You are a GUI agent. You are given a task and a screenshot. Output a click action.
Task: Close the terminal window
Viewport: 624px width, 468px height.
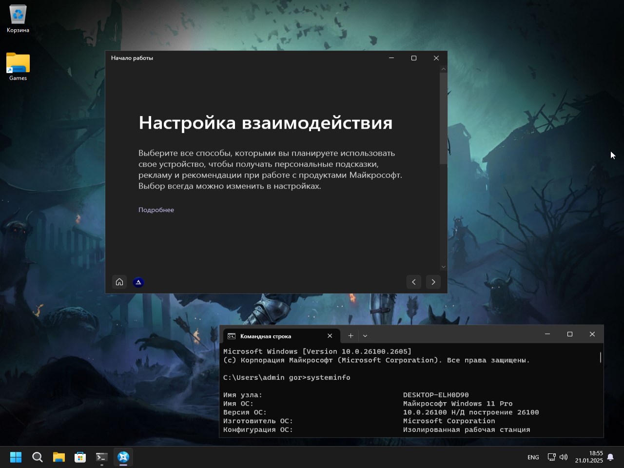[592, 334]
